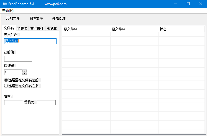Open the 格式化 tab
The width and height of the screenshot is (207, 136).
[x=52, y=28]
